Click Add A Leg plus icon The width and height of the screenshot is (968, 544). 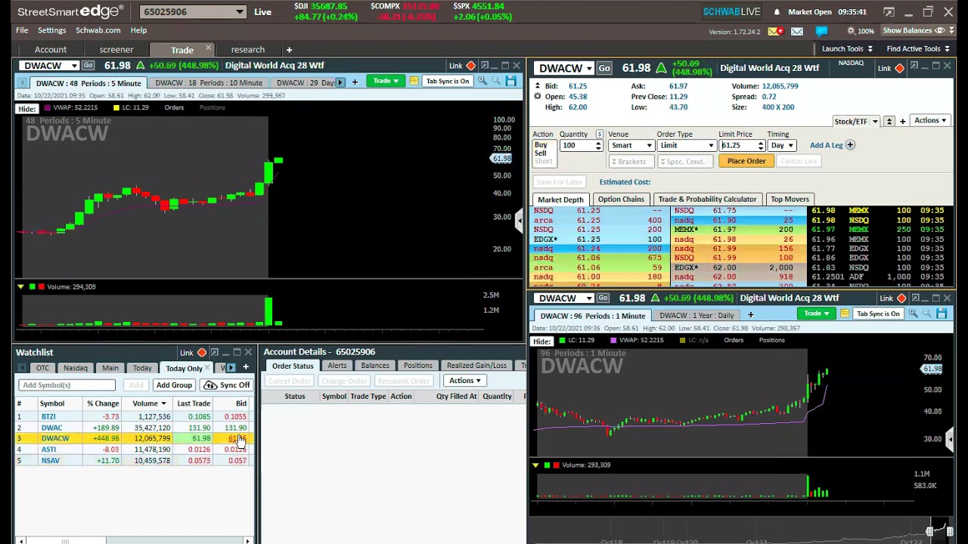(850, 145)
